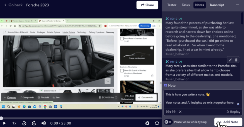Jump to the 00:12 AI note timestamp
The width and height of the screenshot is (244, 127).
point(174,19)
